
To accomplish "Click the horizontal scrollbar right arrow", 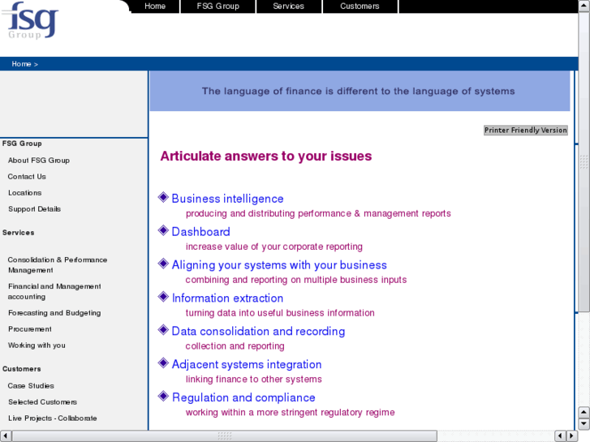I will 571,436.
